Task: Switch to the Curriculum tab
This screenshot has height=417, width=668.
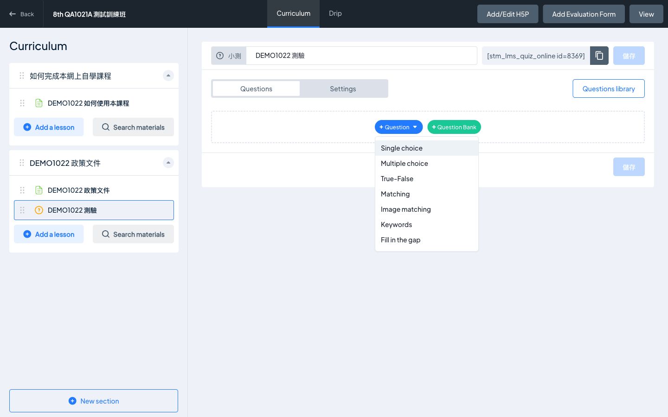Action: pyautogui.click(x=293, y=13)
